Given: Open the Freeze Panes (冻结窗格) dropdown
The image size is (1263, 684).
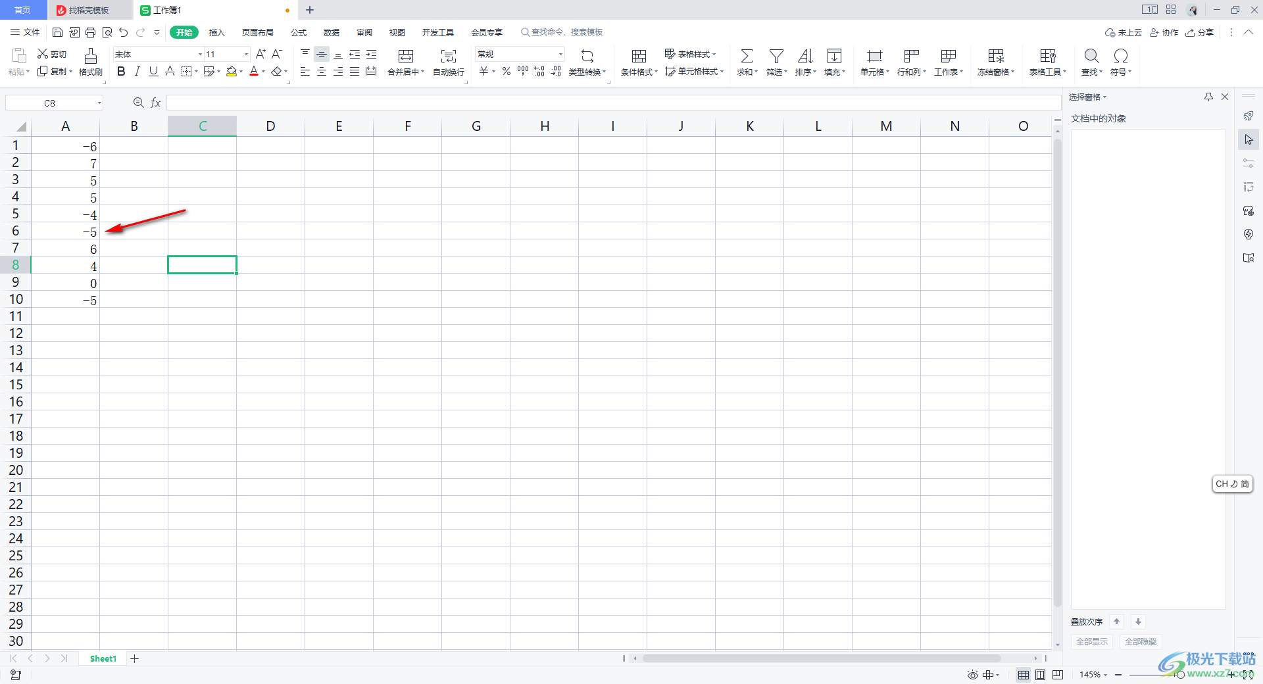Looking at the screenshot, I should (996, 72).
